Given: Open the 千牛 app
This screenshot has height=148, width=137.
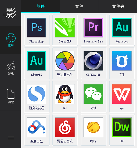Looking at the screenshot, I should pyautogui.click(x=122, y=61).
